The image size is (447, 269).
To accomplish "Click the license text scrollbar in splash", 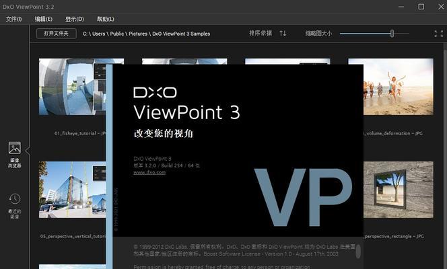I will click(x=358, y=252).
